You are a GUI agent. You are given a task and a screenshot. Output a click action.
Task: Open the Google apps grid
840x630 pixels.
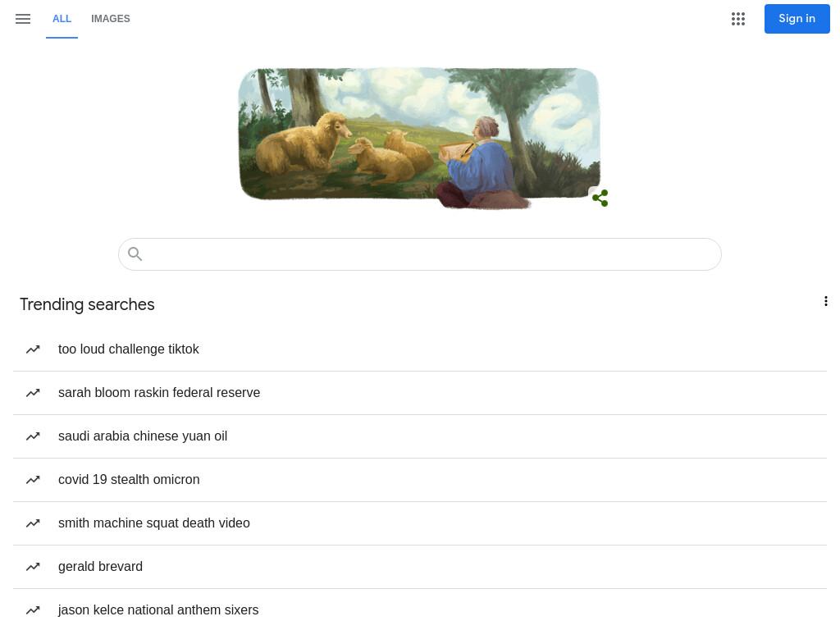click(738, 19)
